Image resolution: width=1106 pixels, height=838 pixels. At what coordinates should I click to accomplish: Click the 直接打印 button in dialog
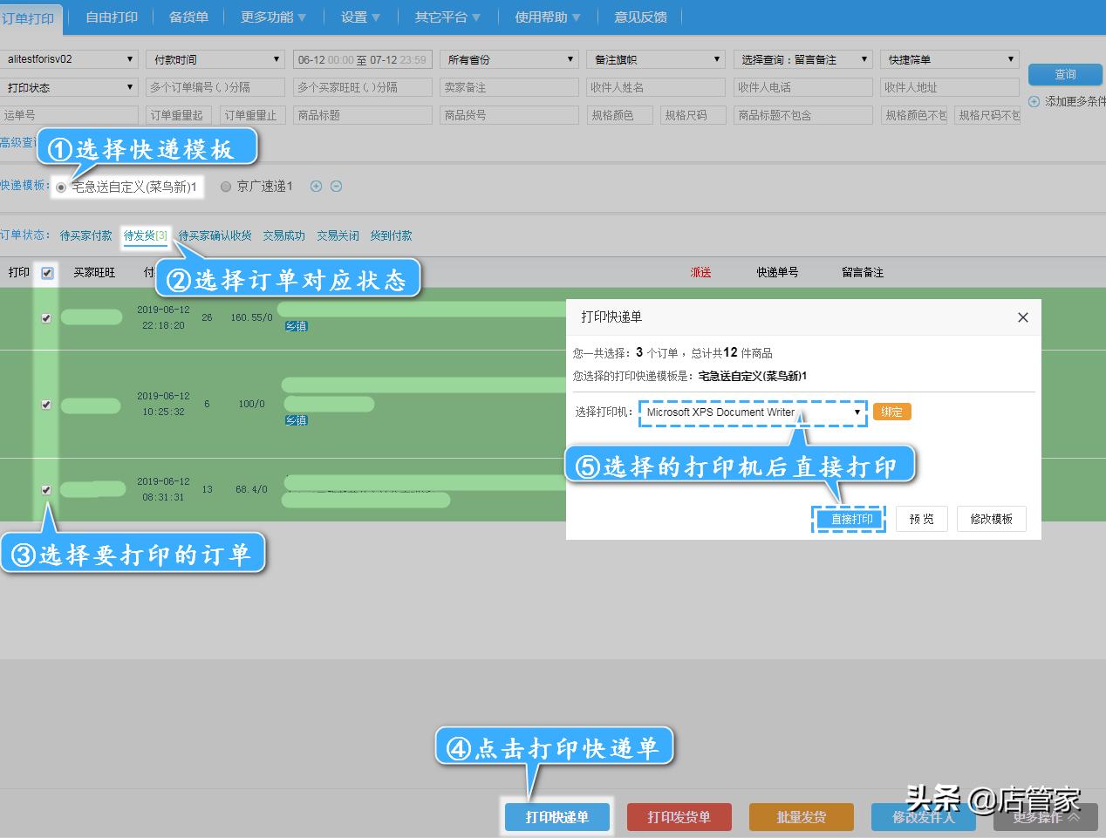click(x=848, y=518)
